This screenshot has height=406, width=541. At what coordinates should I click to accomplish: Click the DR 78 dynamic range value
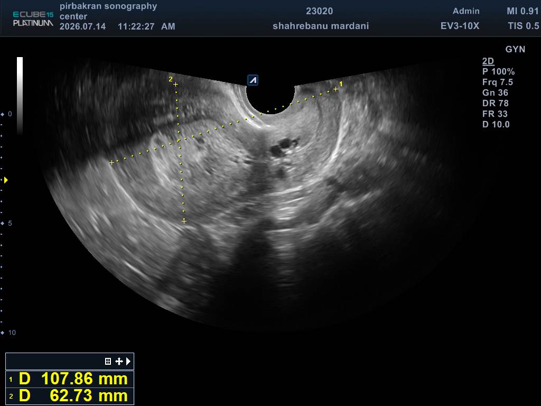click(496, 103)
